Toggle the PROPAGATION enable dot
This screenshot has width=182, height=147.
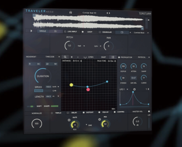click(x=119, y=57)
